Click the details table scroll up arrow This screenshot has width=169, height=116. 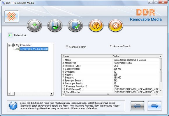click(161, 56)
